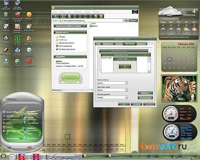Image resolution: width=200 pixels, height=160 pixels.
Task: Click the Go (Переход) button in Explorer
Action: [132, 20]
